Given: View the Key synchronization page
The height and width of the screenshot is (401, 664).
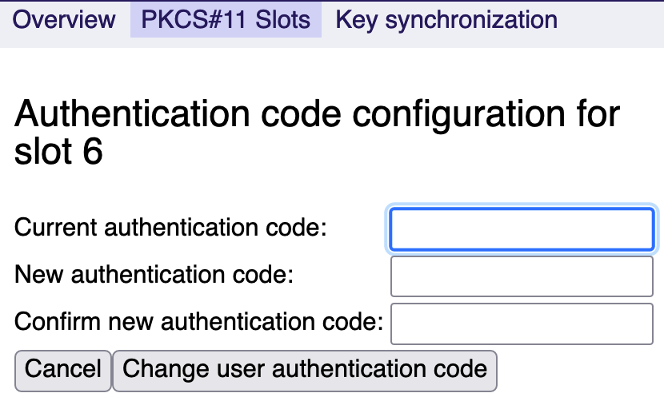Looking at the screenshot, I should [x=446, y=19].
